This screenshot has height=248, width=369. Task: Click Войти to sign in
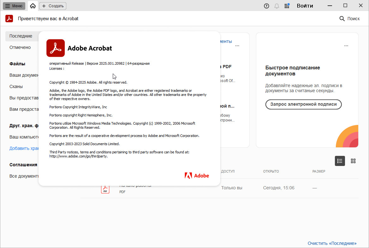point(305,6)
